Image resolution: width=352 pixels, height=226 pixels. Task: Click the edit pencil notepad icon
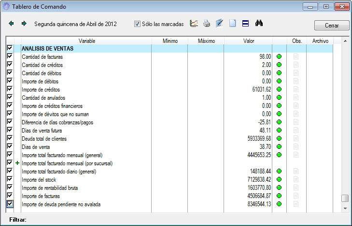pos(219,23)
